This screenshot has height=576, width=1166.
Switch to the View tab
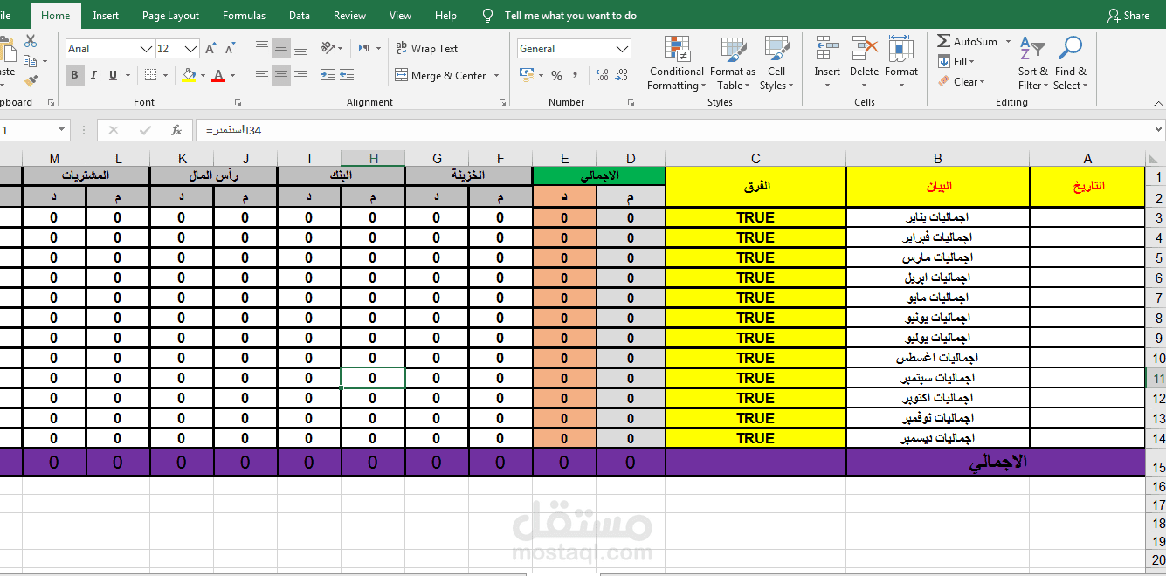[x=400, y=16]
